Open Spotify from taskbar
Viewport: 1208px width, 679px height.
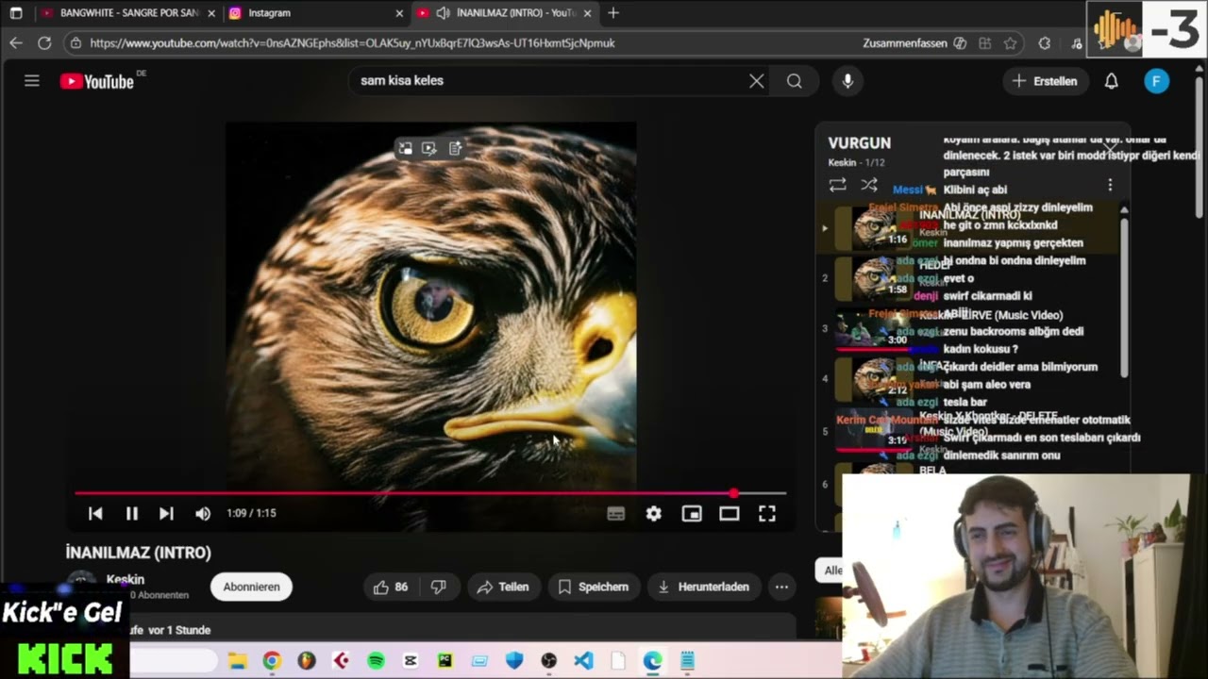[376, 661]
